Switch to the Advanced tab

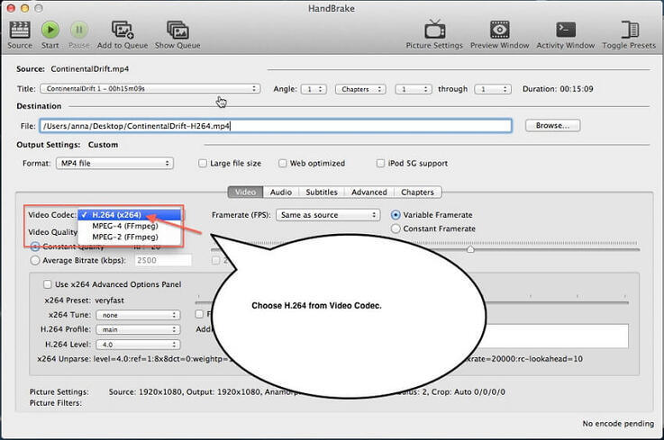click(369, 192)
